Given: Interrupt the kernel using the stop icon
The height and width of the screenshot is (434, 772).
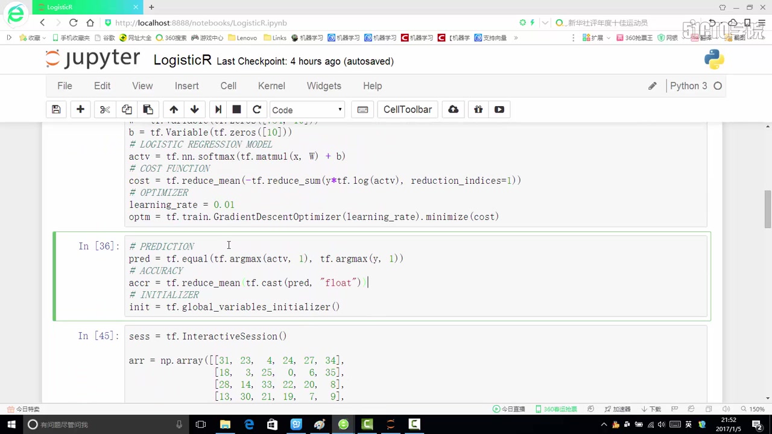Looking at the screenshot, I should [x=236, y=110].
